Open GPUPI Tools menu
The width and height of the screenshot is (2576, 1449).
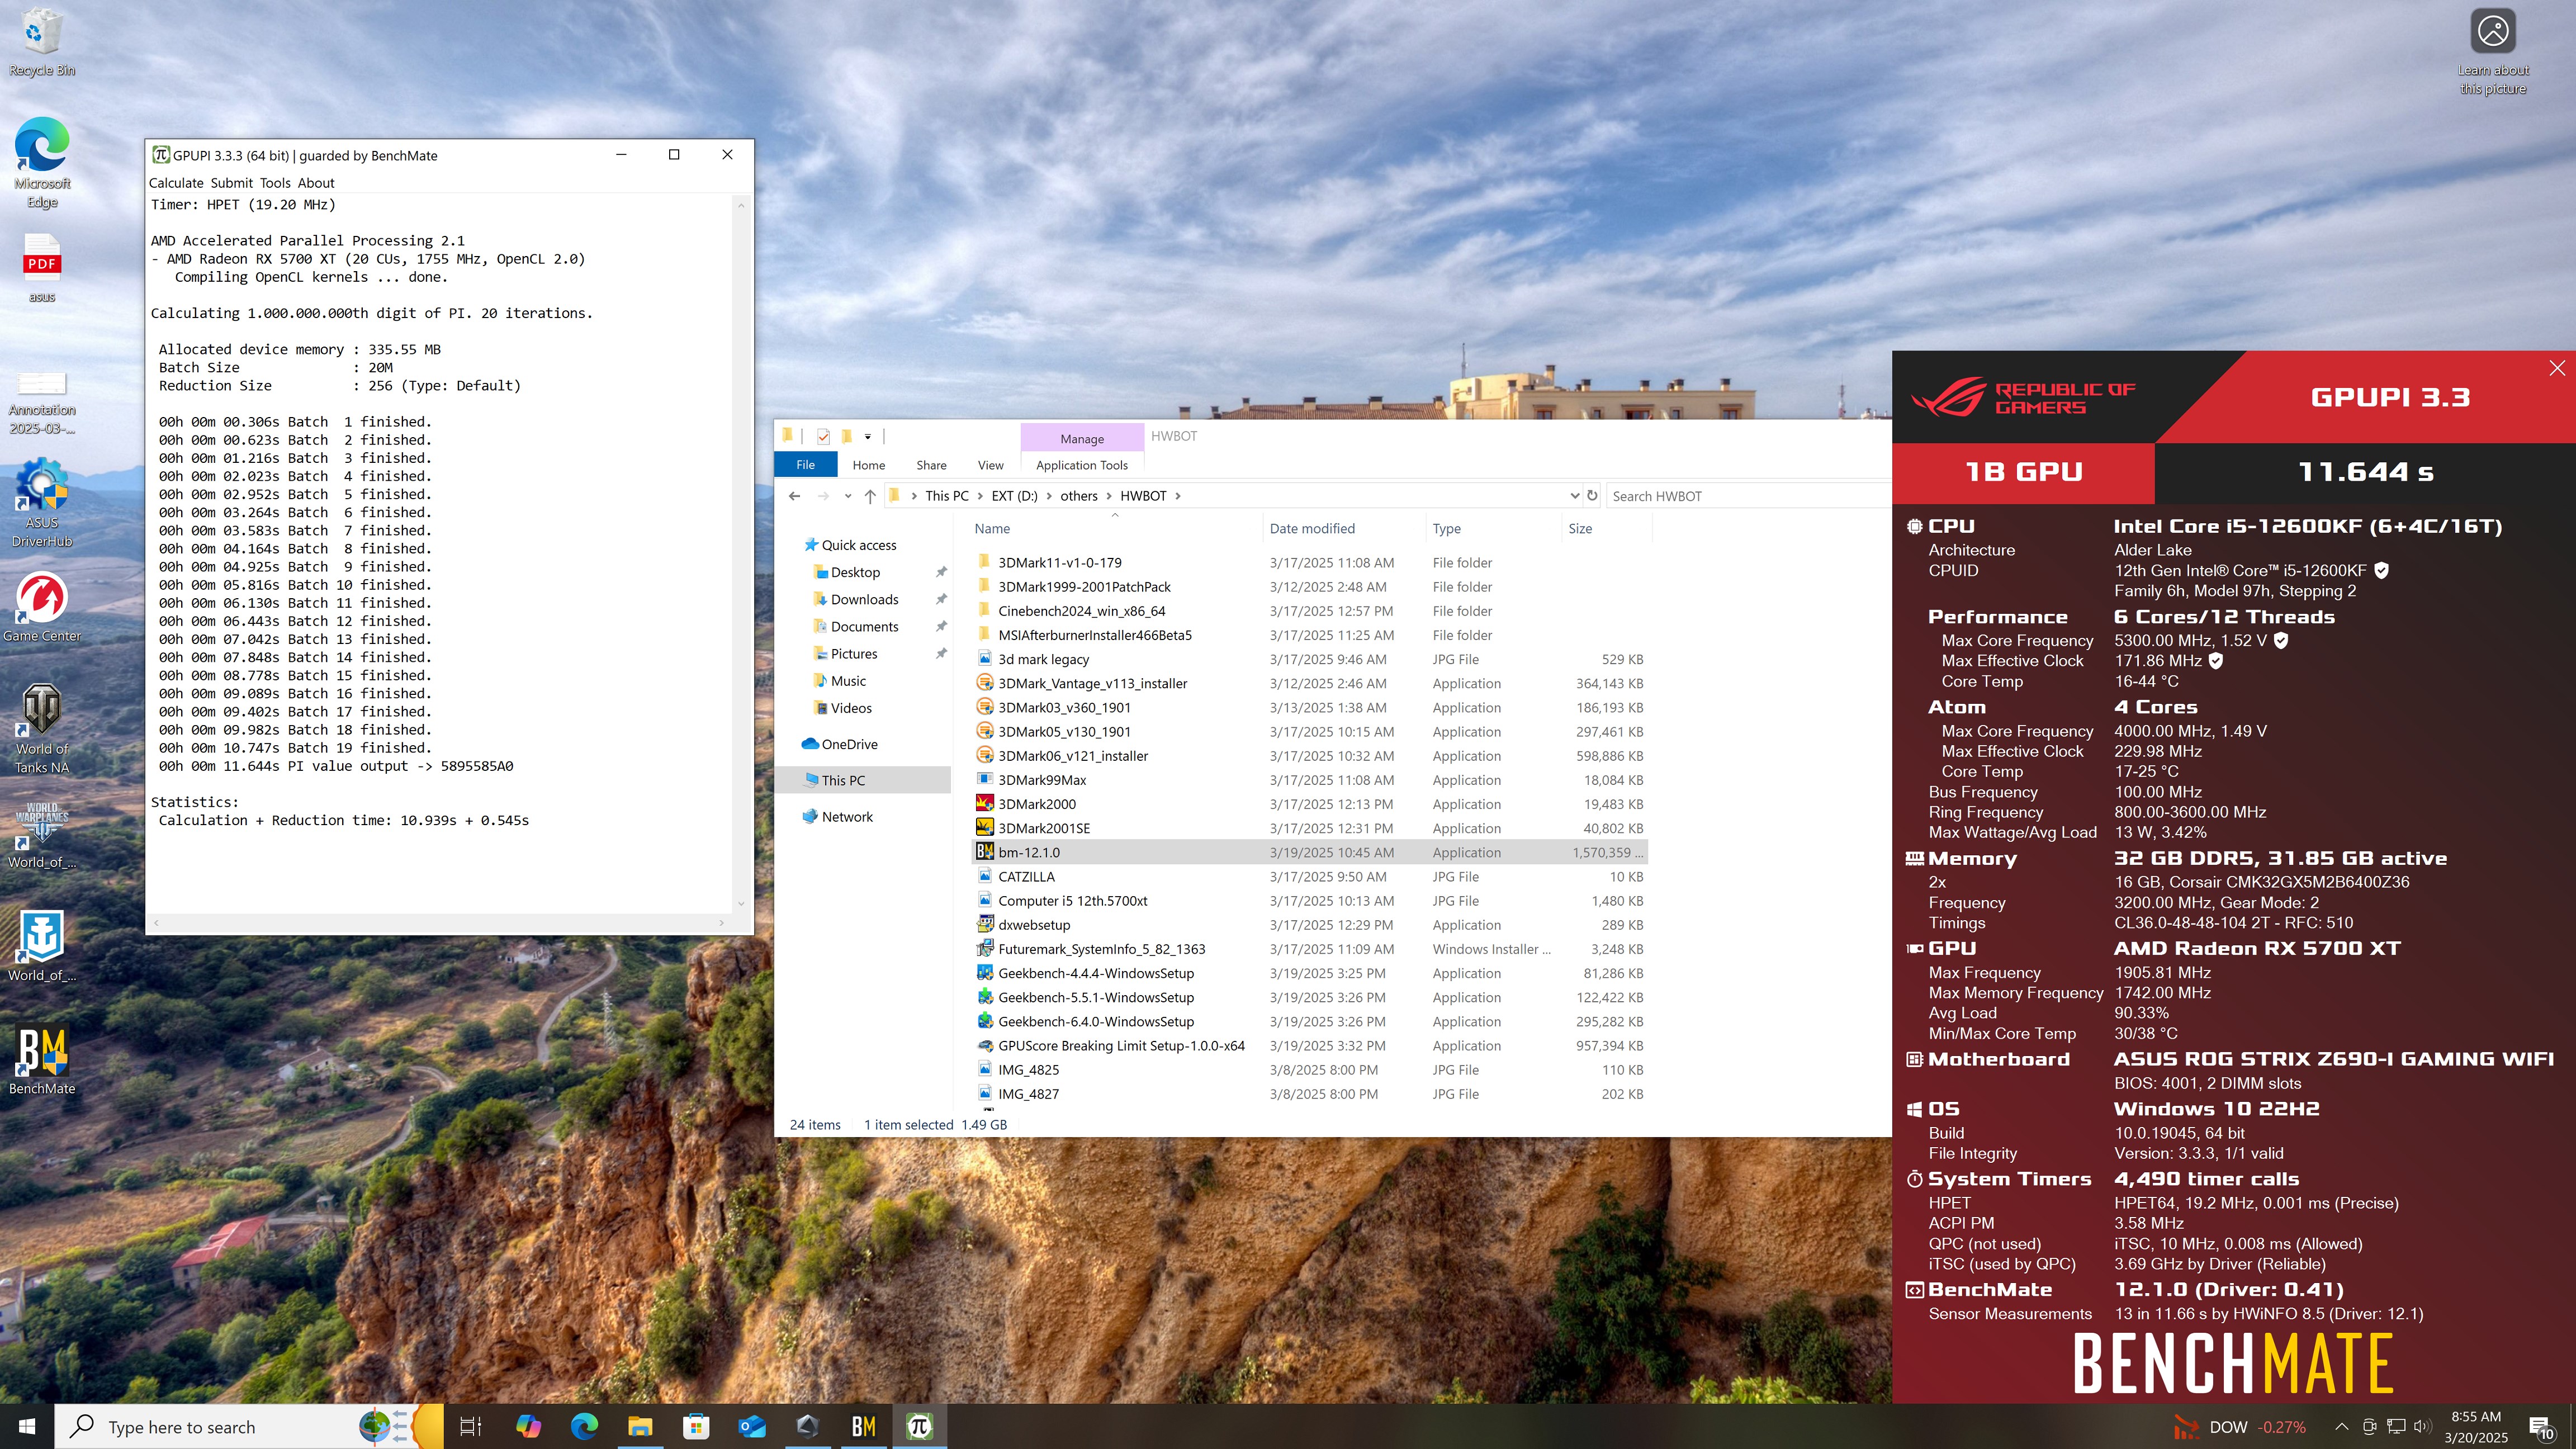[275, 183]
